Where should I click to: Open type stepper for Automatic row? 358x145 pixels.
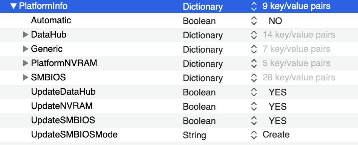coord(254,21)
